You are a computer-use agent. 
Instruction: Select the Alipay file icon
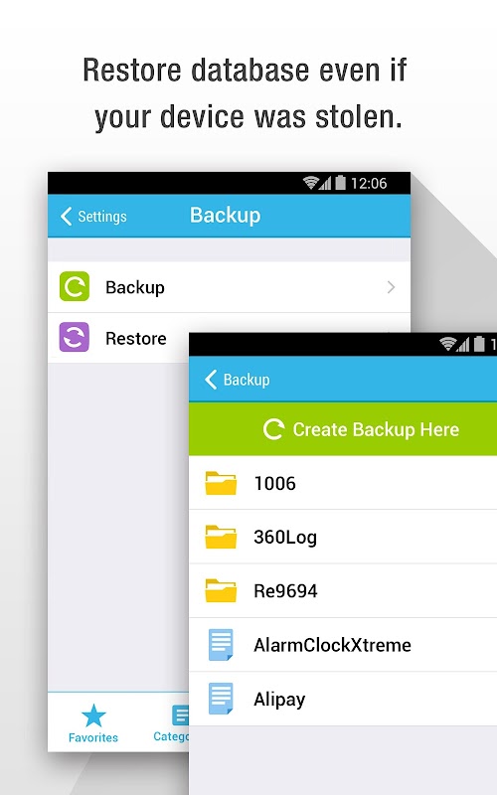[x=221, y=699]
